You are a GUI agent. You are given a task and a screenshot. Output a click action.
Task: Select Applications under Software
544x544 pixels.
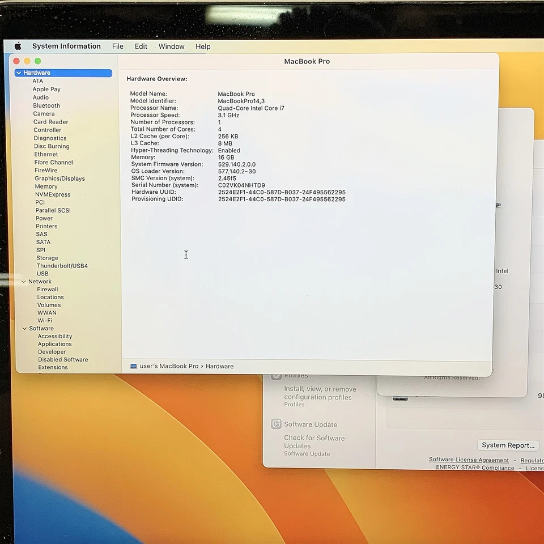(x=54, y=343)
